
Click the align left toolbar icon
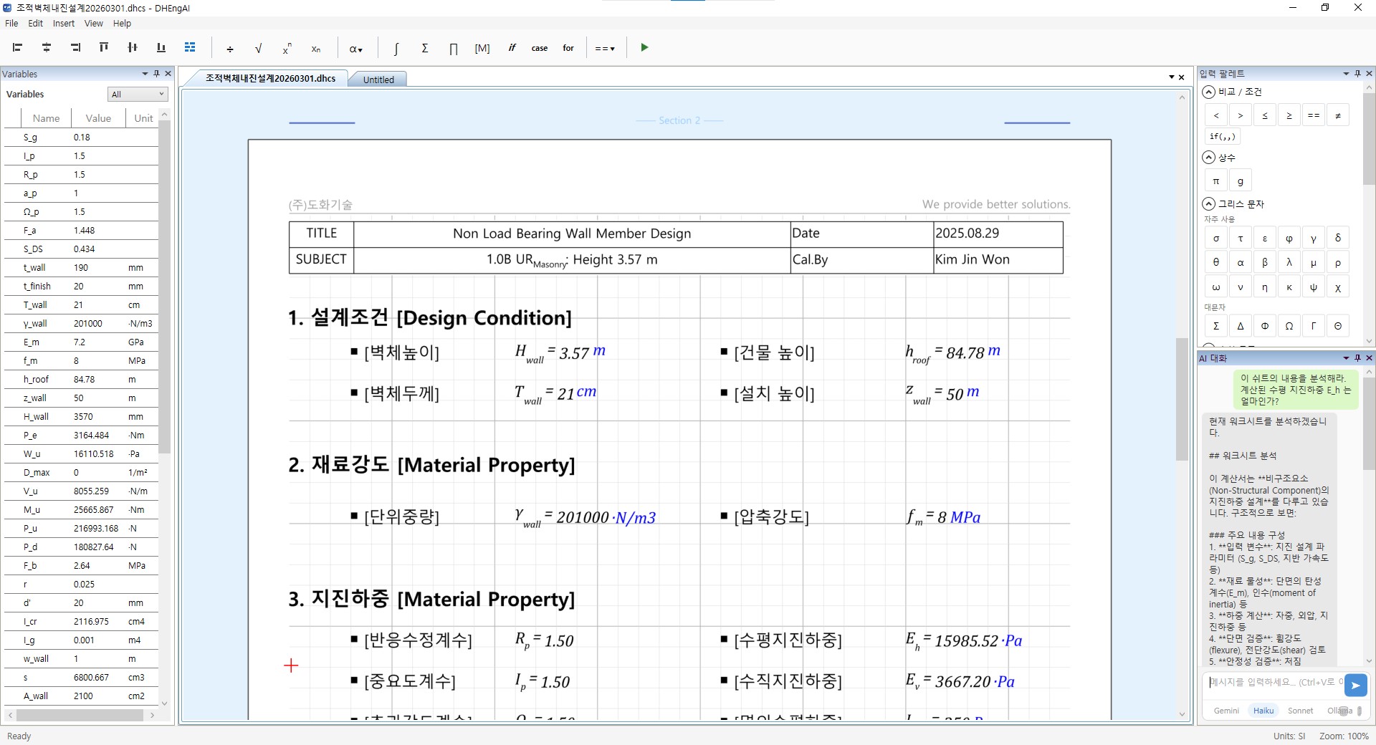(x=18, y=48)
